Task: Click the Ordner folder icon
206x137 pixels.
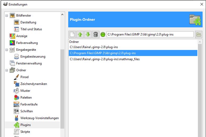Action: point(12,70)
